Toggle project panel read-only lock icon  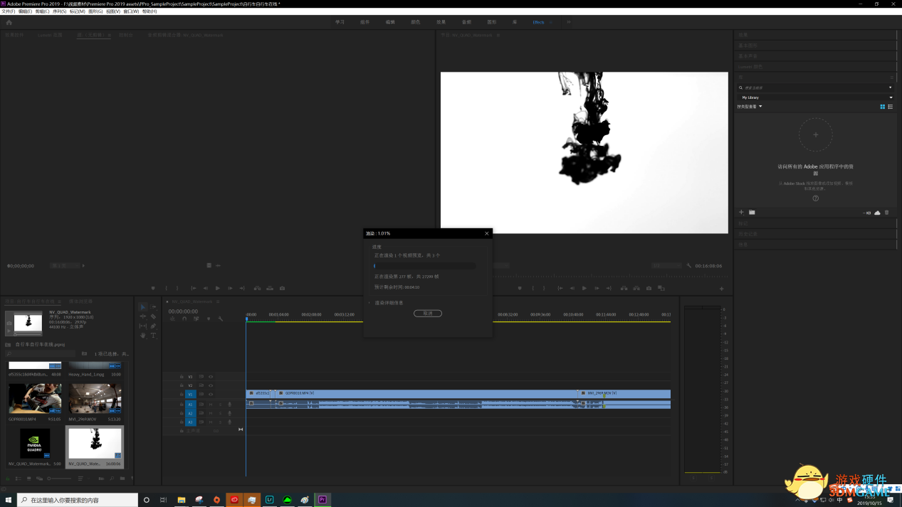pos(7,479)
